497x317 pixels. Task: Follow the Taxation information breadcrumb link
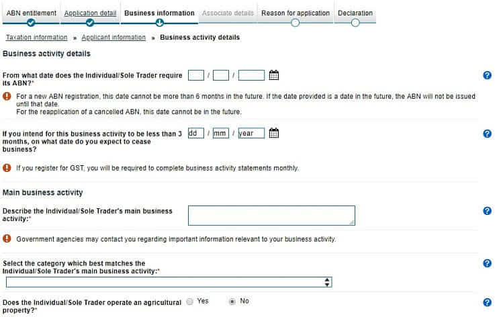(36, 38)
